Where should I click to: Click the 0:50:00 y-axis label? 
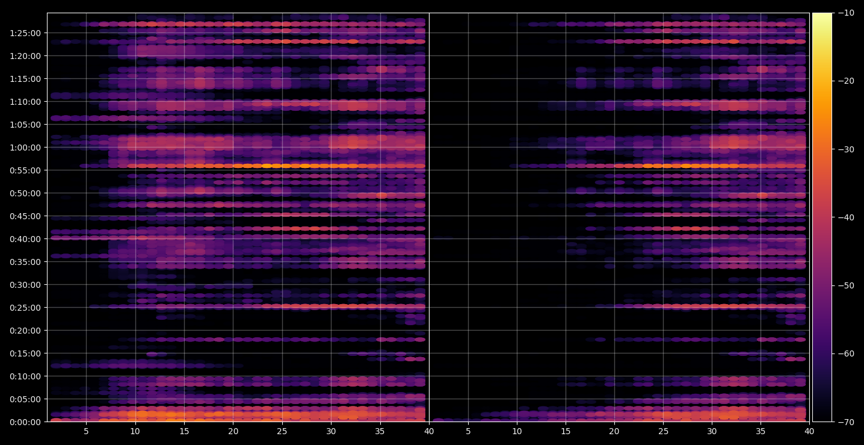[26, 193]
